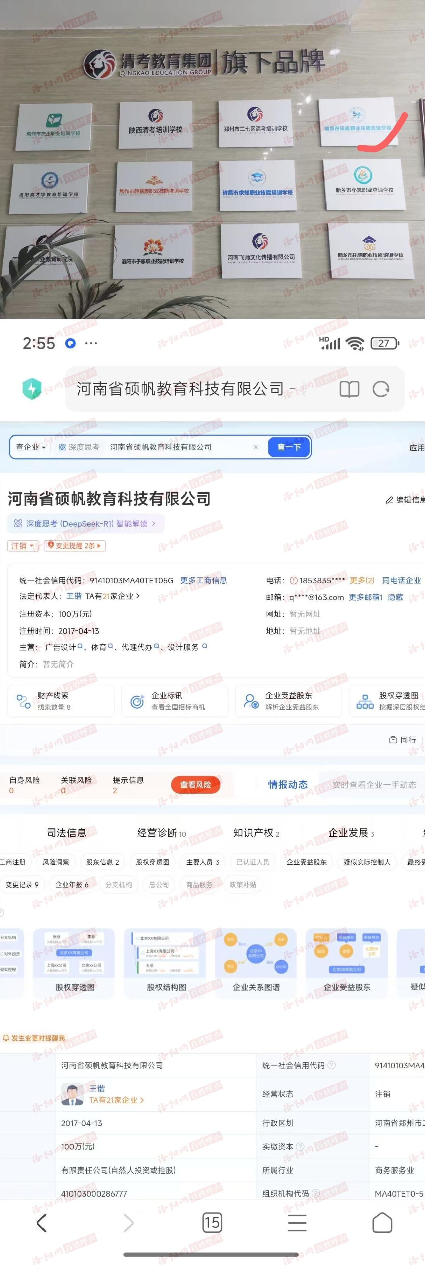Expand the 变更提醒 2条 tag
The image size is (425, 1265).
point(75,545)
